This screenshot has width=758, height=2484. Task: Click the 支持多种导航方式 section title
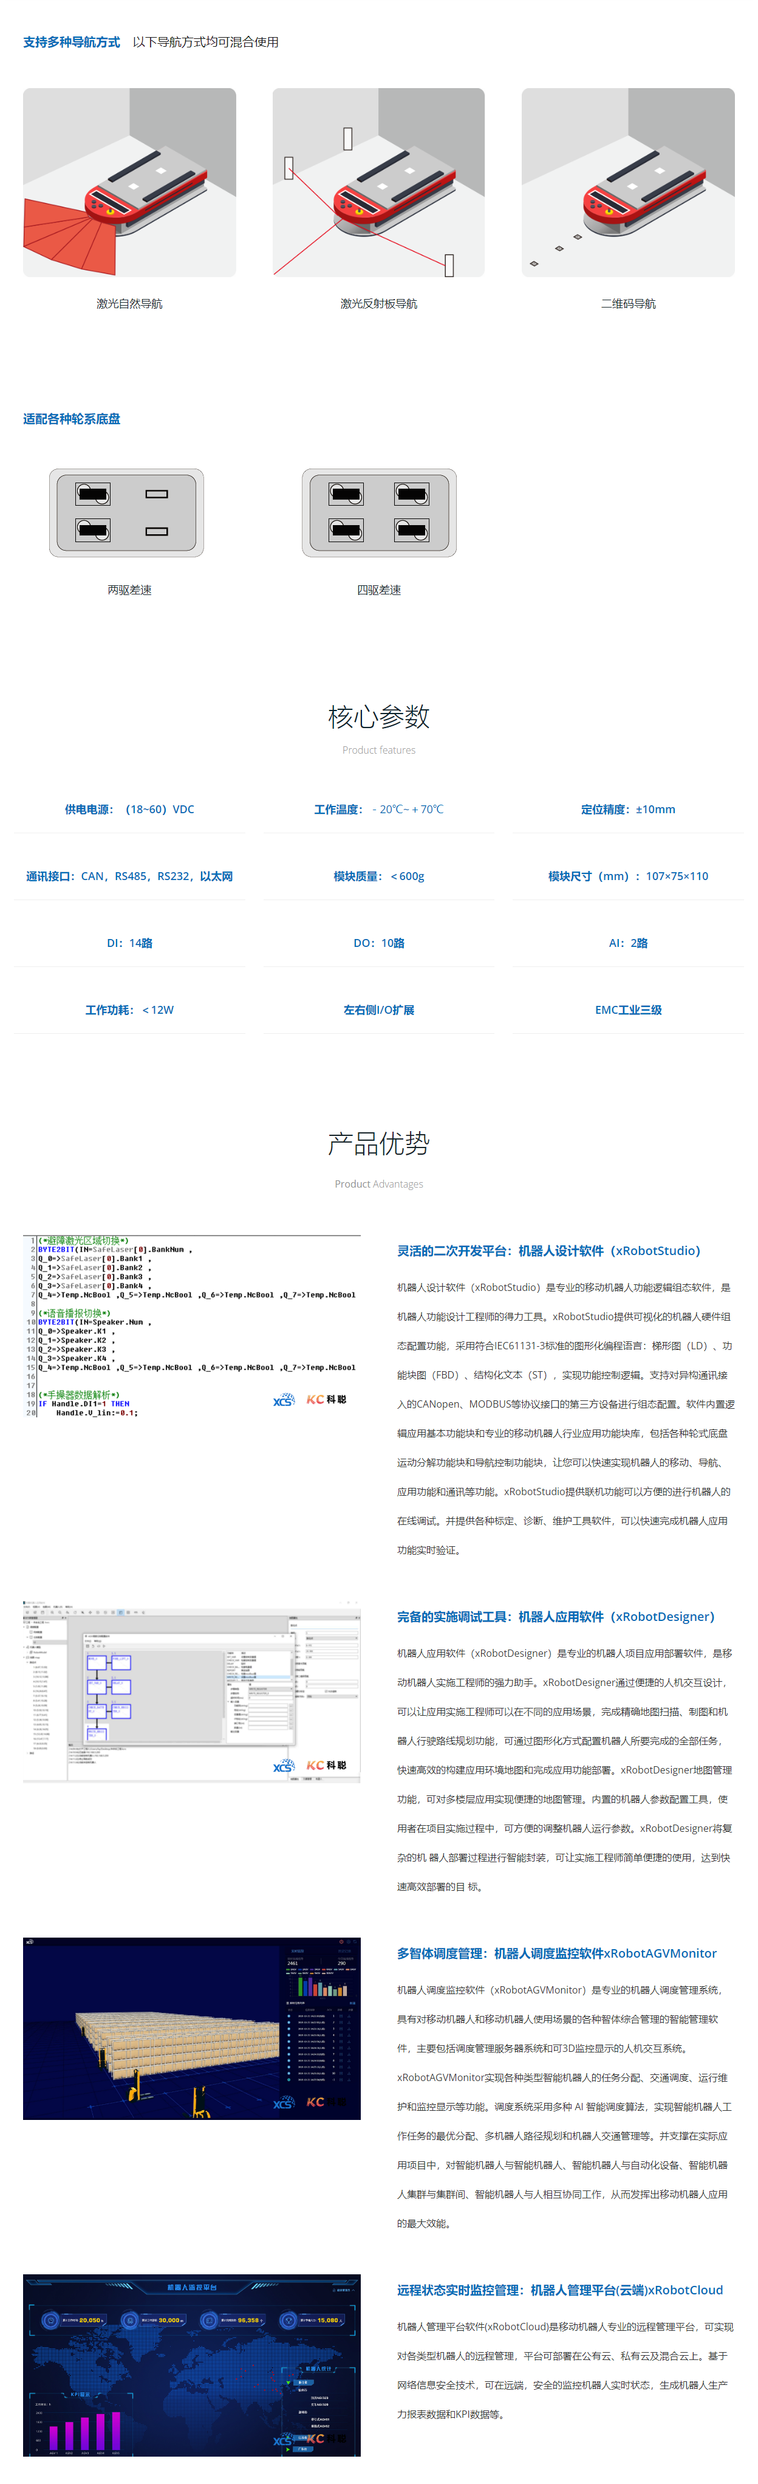(71, 41)
